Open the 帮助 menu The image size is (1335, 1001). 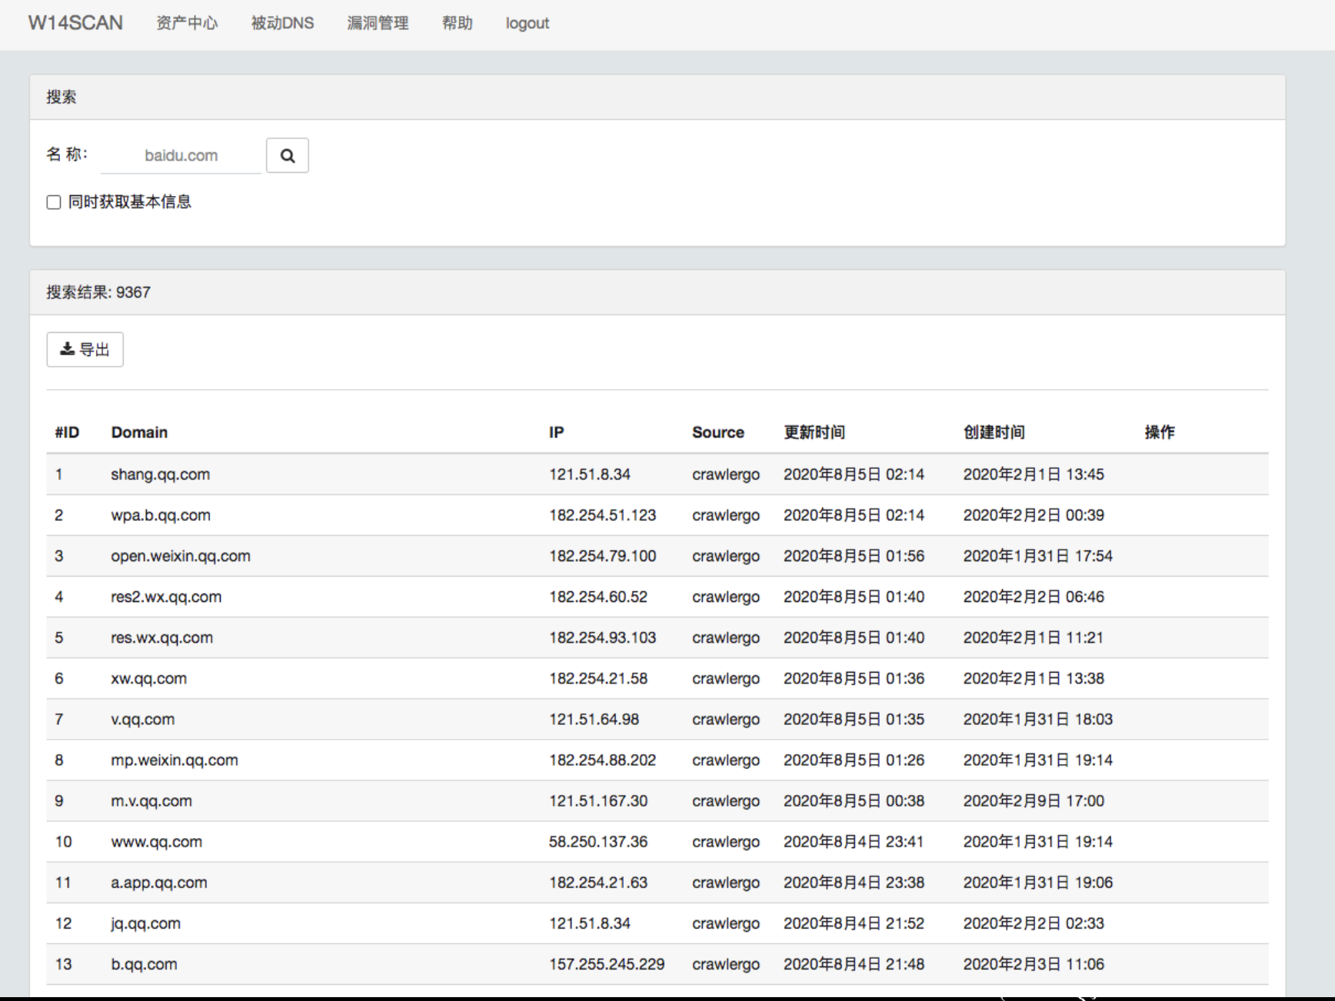457,23
